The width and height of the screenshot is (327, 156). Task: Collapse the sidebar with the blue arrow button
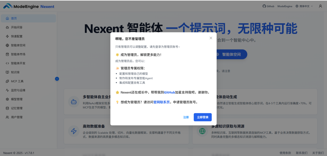click(x=57, y=79)
